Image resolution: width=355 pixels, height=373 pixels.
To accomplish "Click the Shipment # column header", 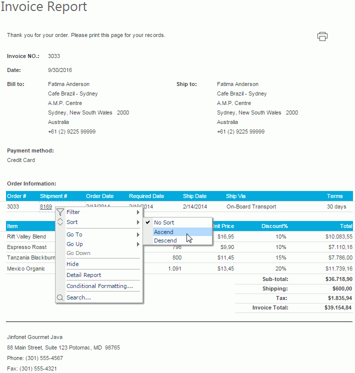I will point(53,196).
